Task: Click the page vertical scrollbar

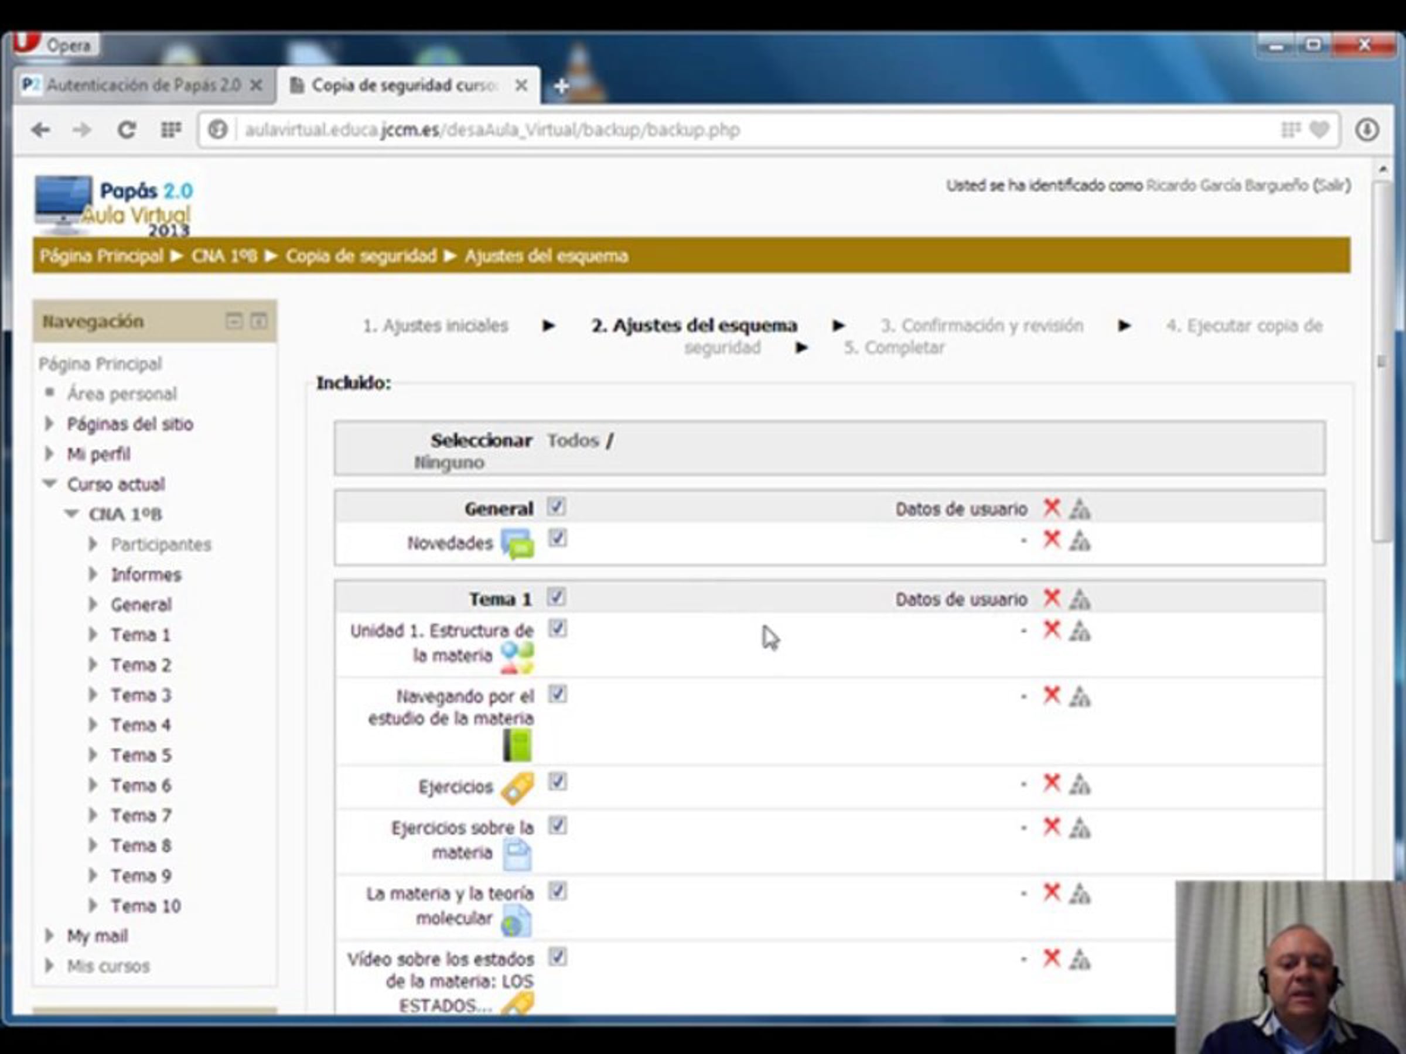Action: click(x=1381, y=362)
